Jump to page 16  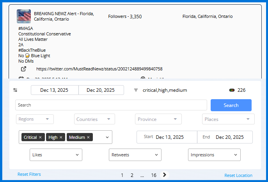pos(154,175)
